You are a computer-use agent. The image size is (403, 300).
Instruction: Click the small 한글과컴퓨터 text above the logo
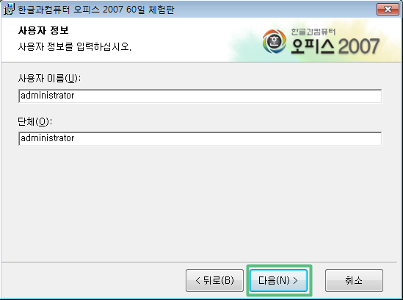pyautogui.click(x=313, y=32)
